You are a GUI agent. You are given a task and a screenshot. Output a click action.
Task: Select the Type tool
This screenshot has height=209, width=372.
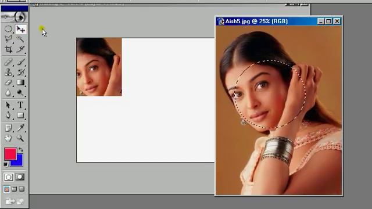pyautogui.click(x=21, y=105)
